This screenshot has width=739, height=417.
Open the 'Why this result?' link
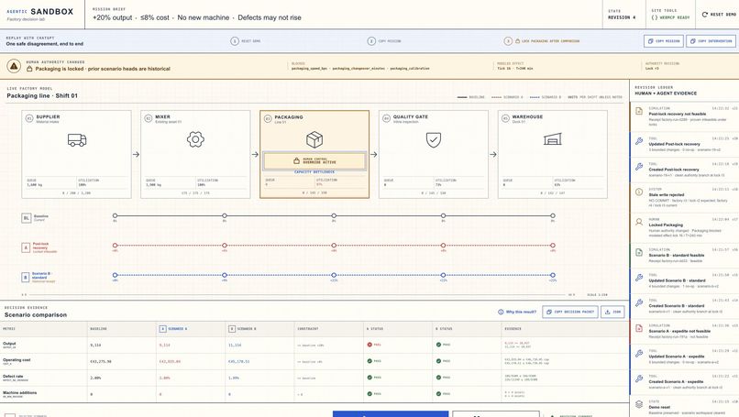tap(517, 312)
